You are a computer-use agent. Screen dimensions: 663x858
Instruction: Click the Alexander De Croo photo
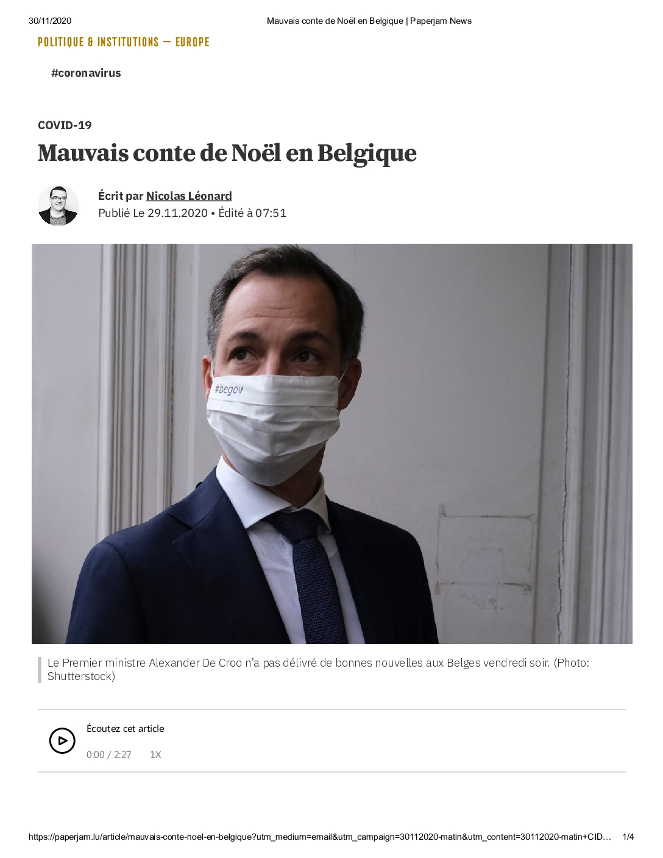(332, 444)
